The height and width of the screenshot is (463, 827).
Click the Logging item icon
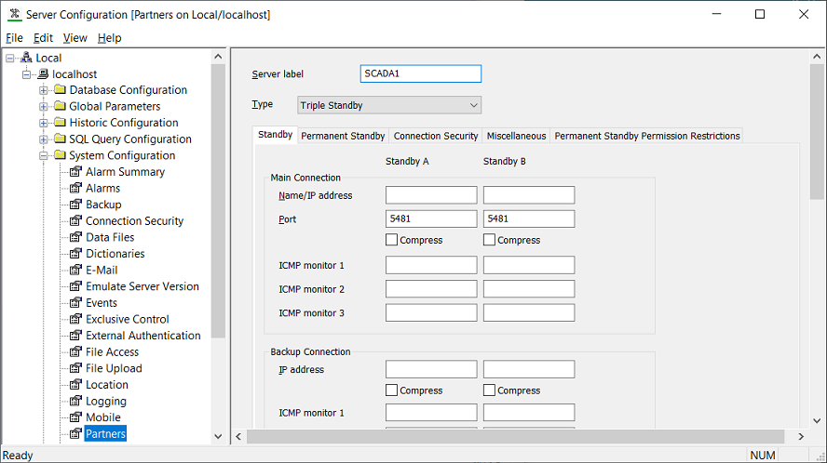click(x=76, y=402)
